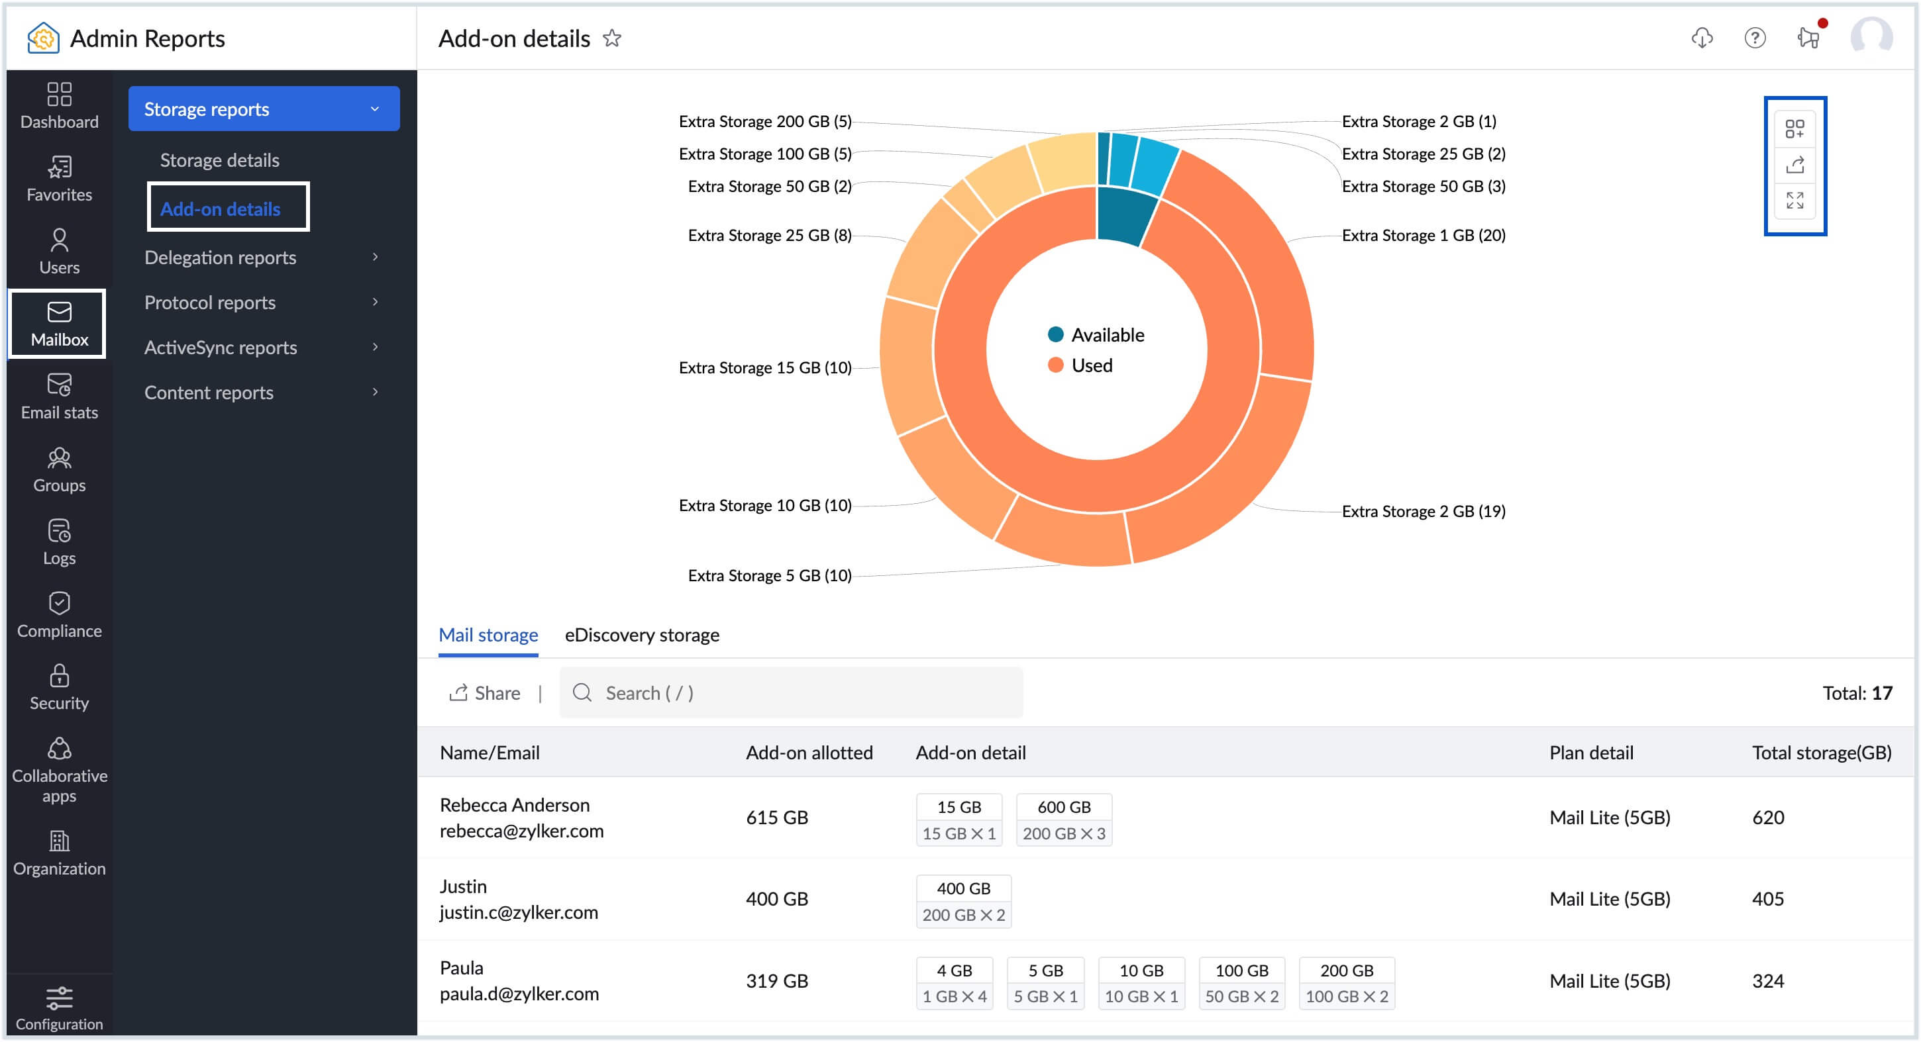Viewport: 1921px width, 1042px height.
Task: Click the Share button above the table
Action: point(484,693)
